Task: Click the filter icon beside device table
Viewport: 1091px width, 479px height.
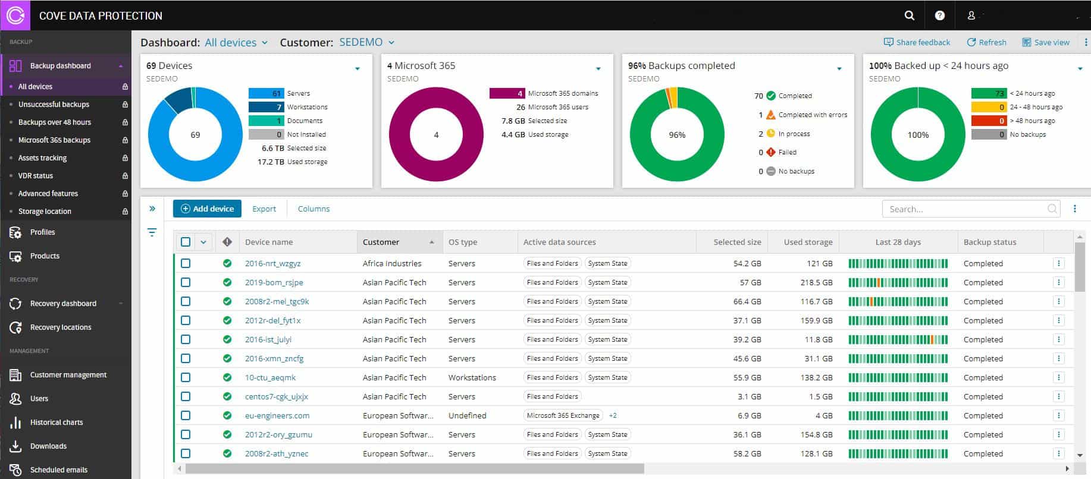Action: [152, 232]
